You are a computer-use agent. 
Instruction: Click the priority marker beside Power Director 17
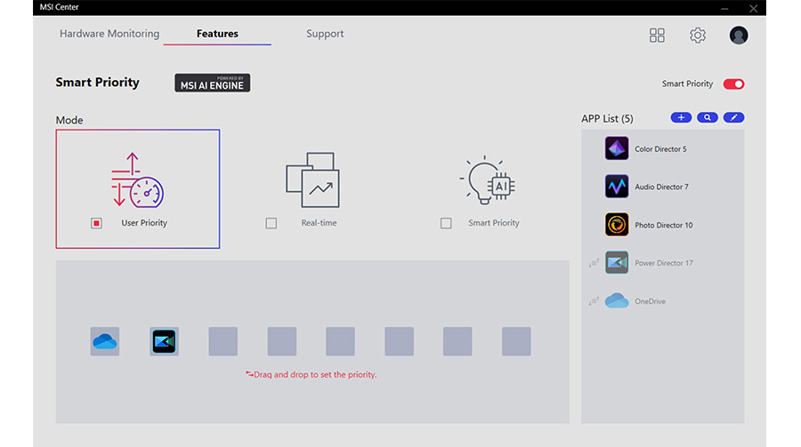[594, 263]
